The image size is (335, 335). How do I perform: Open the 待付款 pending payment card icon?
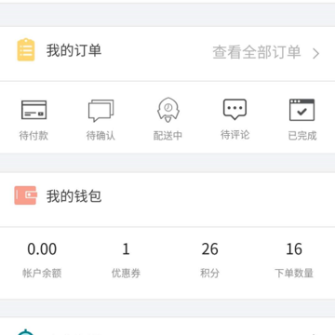click(33, 110)
